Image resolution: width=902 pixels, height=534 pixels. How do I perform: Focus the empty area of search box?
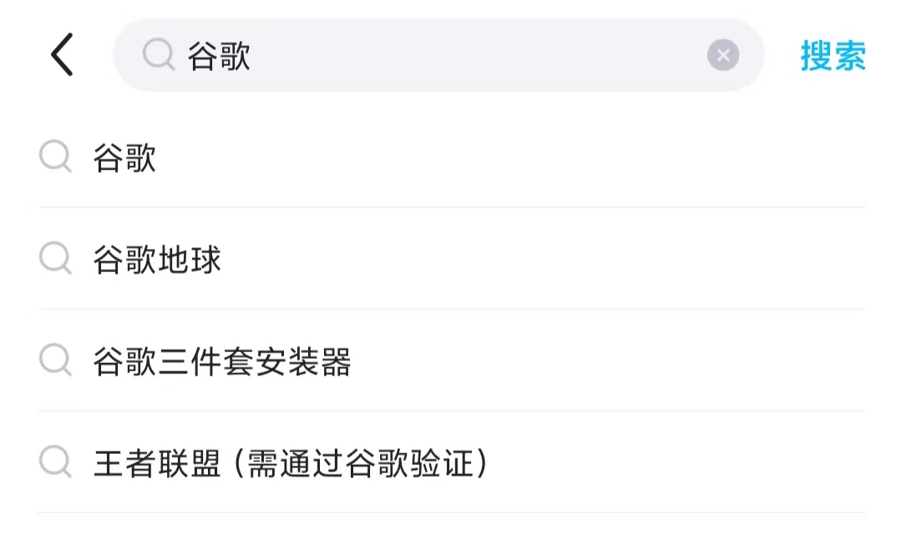coord(476,56)
